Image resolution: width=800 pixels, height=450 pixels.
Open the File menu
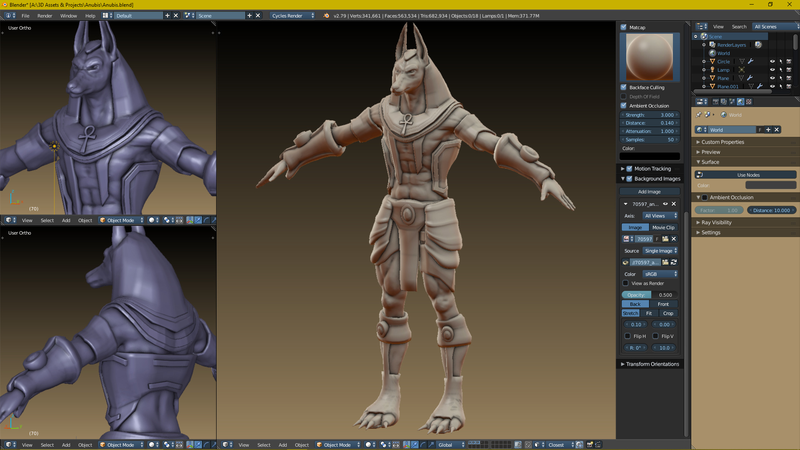click(x=25, y=15)
